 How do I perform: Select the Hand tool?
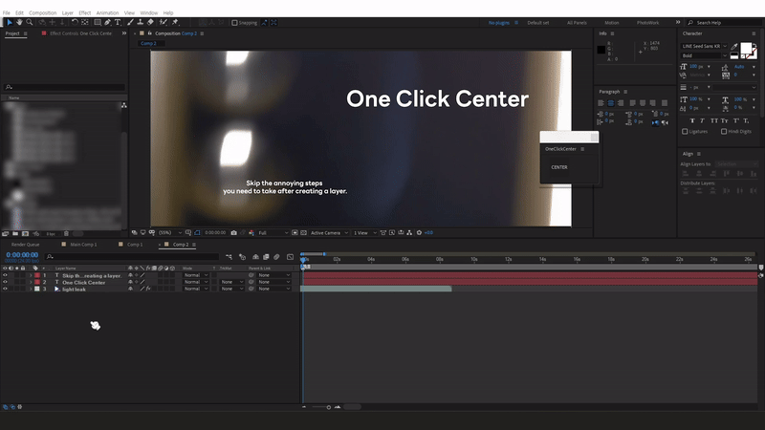tap(18, 21)
